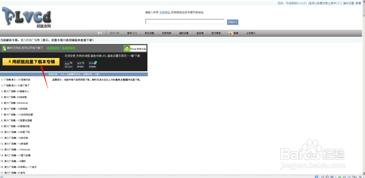This screenshot has width=365, height=178.
Task: Select list row 9: 美久广场舞--09爱情买卖
Action: [15, 126]
